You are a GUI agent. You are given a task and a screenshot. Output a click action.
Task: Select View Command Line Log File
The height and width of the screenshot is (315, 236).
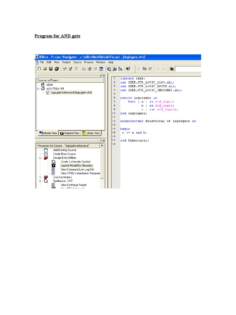point(77,169)
